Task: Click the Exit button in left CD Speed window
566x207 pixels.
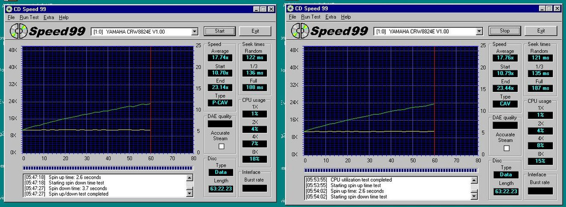Action: click(x=255, y=31)
